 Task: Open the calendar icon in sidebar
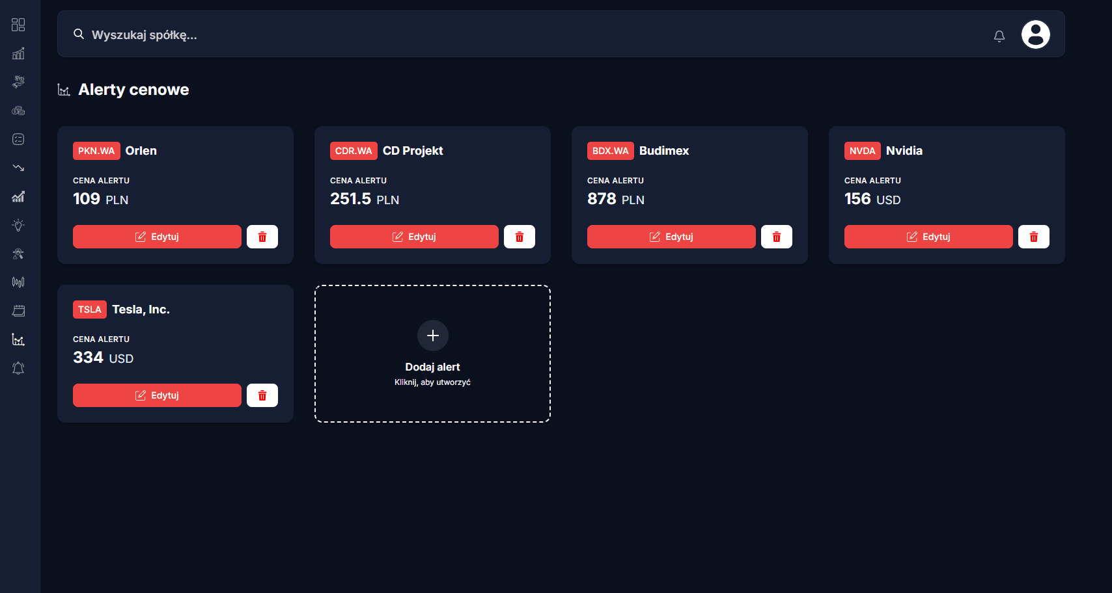point(18,311)
